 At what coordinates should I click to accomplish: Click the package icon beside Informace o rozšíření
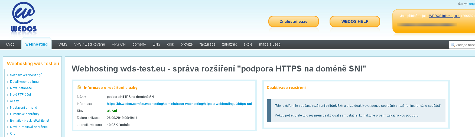79,87
